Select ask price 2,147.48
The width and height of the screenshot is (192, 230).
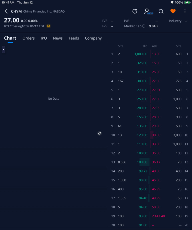[158, 216]
